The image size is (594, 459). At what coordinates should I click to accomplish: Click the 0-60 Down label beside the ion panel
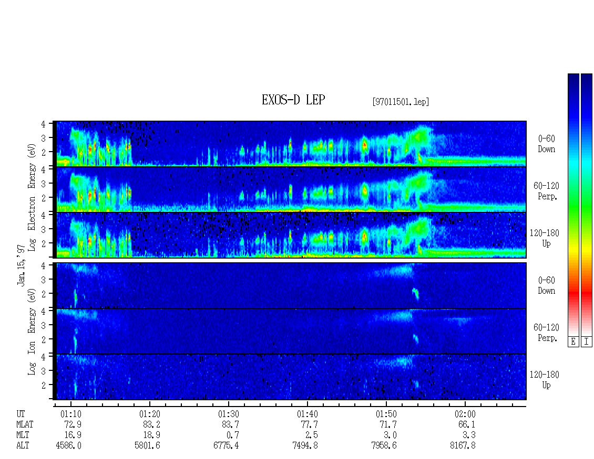point(546,285)
